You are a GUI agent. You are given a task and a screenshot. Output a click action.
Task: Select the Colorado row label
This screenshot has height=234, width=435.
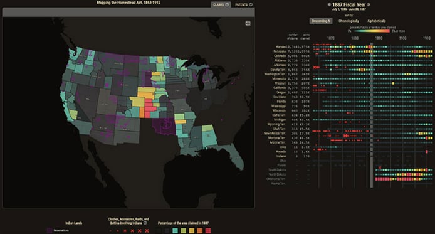pos(280,56)
